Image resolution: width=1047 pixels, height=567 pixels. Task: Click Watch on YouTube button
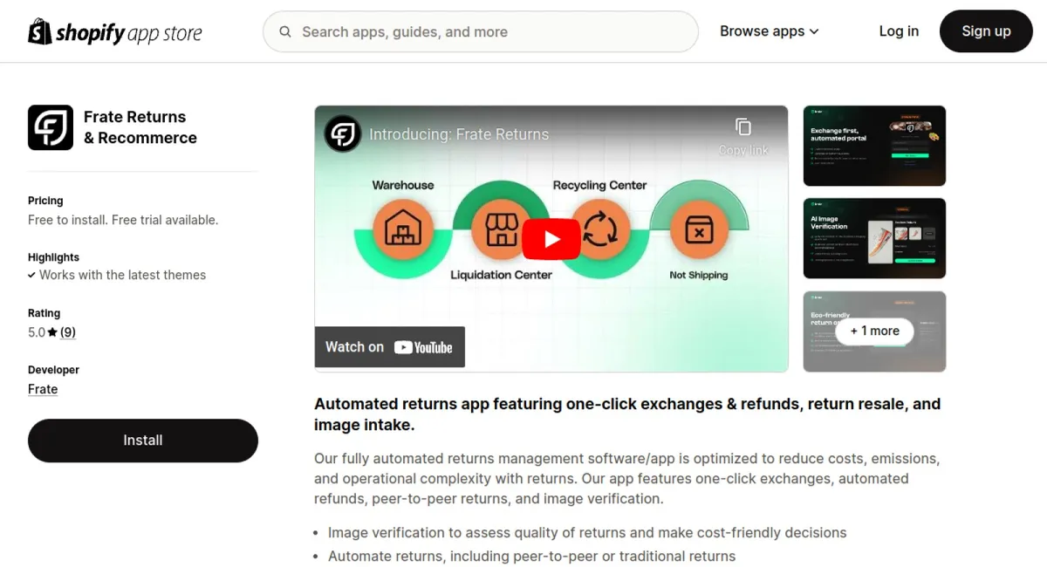pos(390,347)
